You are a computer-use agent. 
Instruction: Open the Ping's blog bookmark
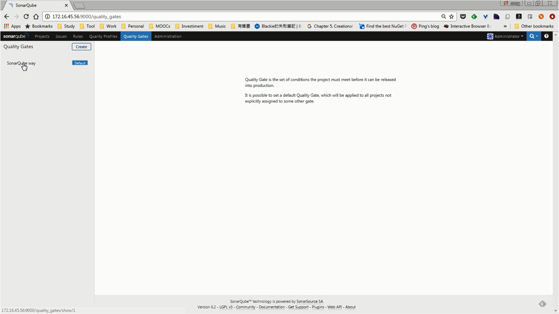(x=425, y=26)
